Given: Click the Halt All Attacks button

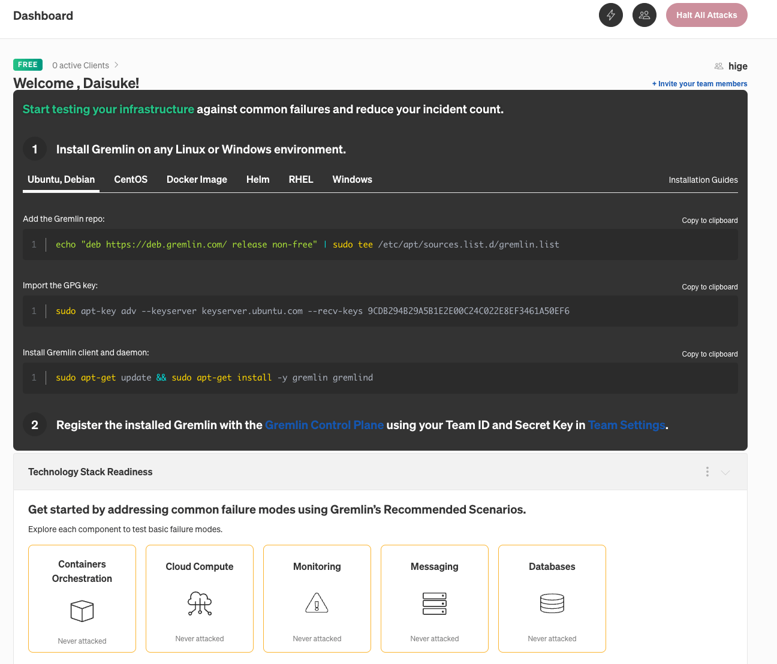Looking at the screenshot, I should [707, 15].
